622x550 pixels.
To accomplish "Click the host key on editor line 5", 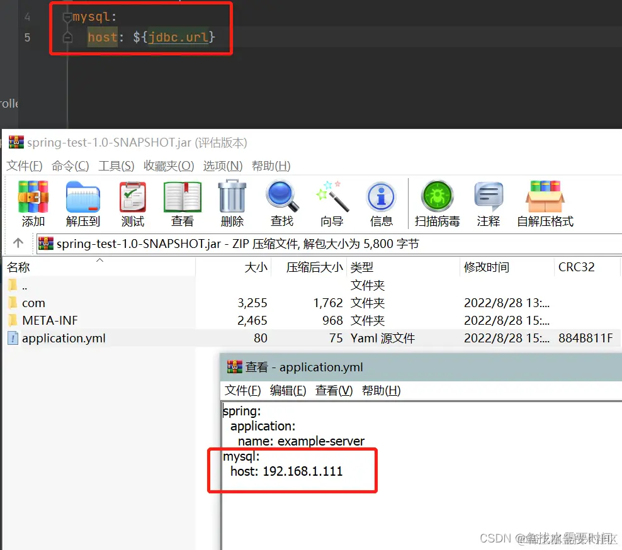I will click(x=103, y=37).
